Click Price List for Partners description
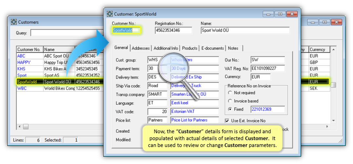Viewport: 353px width, 164px height. point(194,120)
